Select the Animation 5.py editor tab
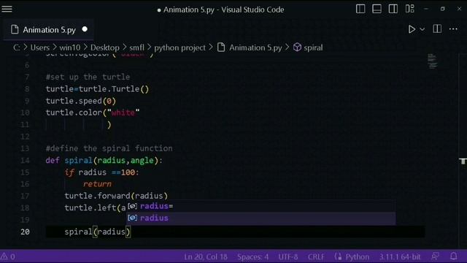Screen dimensions: 467x263 (x=49, y=30)
